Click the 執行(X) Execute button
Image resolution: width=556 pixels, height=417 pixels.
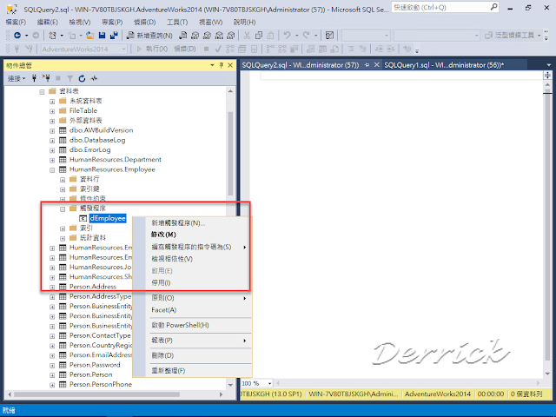coord(152,49)
